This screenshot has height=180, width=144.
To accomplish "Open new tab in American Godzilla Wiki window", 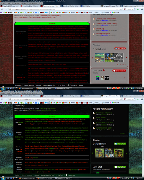I will pos(142,96).
